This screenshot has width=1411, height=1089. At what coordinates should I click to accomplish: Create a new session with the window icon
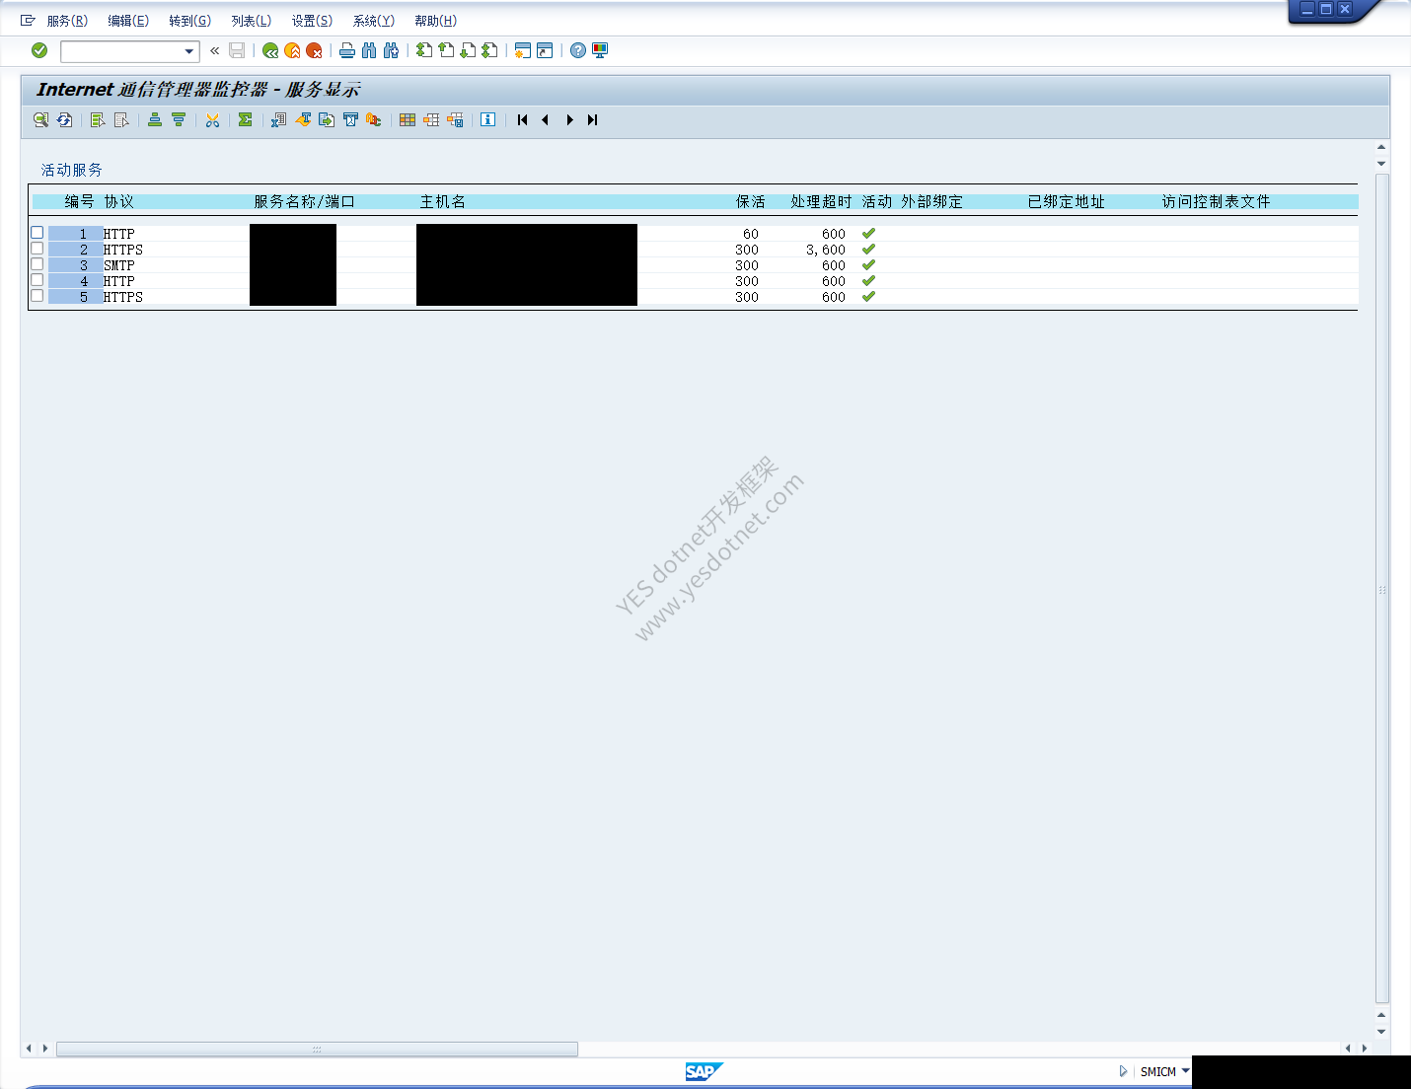tap(523, 50)
